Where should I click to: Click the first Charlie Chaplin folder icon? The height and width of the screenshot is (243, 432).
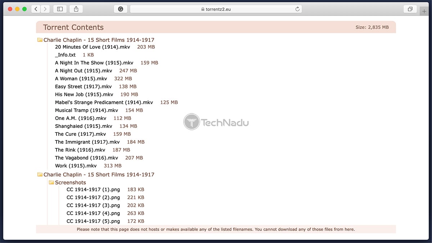[x=40, y=40]
